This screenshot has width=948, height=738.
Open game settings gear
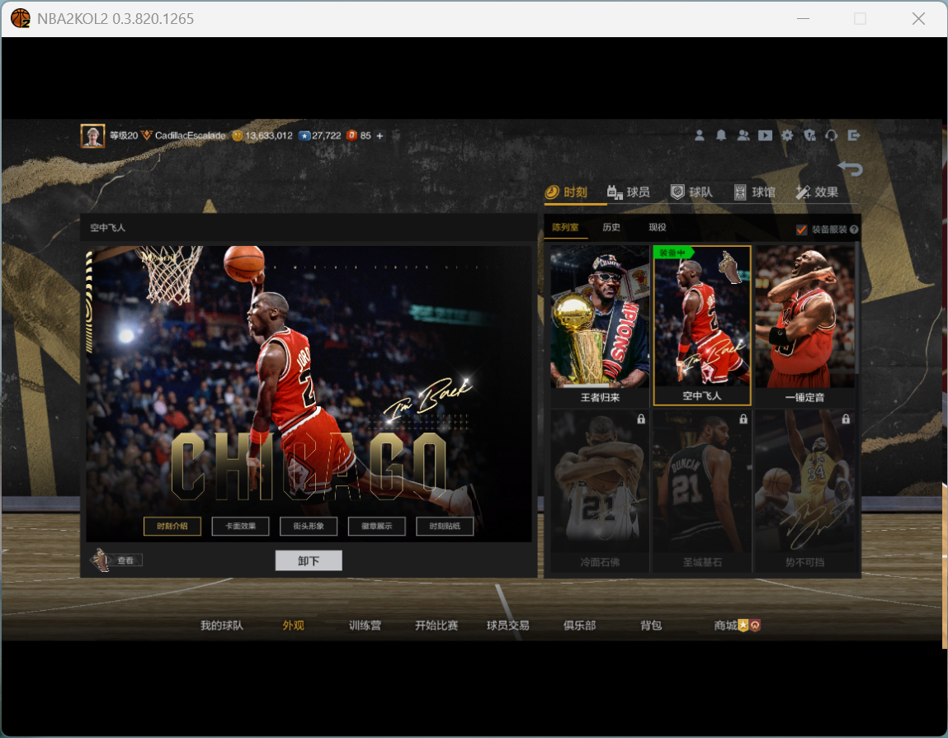point(787,135)
